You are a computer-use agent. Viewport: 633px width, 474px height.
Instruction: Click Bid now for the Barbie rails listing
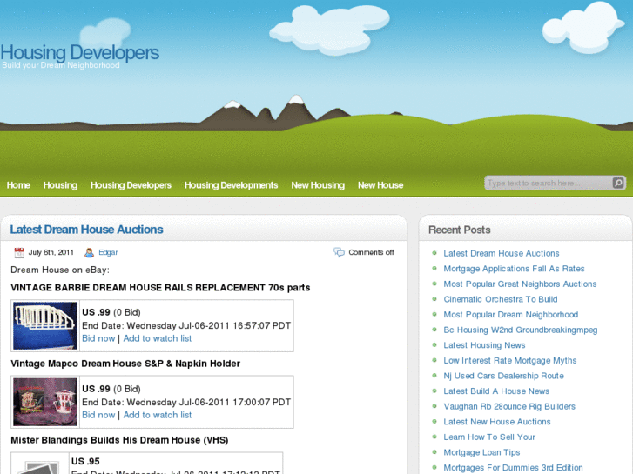click(x=98, y=338)
